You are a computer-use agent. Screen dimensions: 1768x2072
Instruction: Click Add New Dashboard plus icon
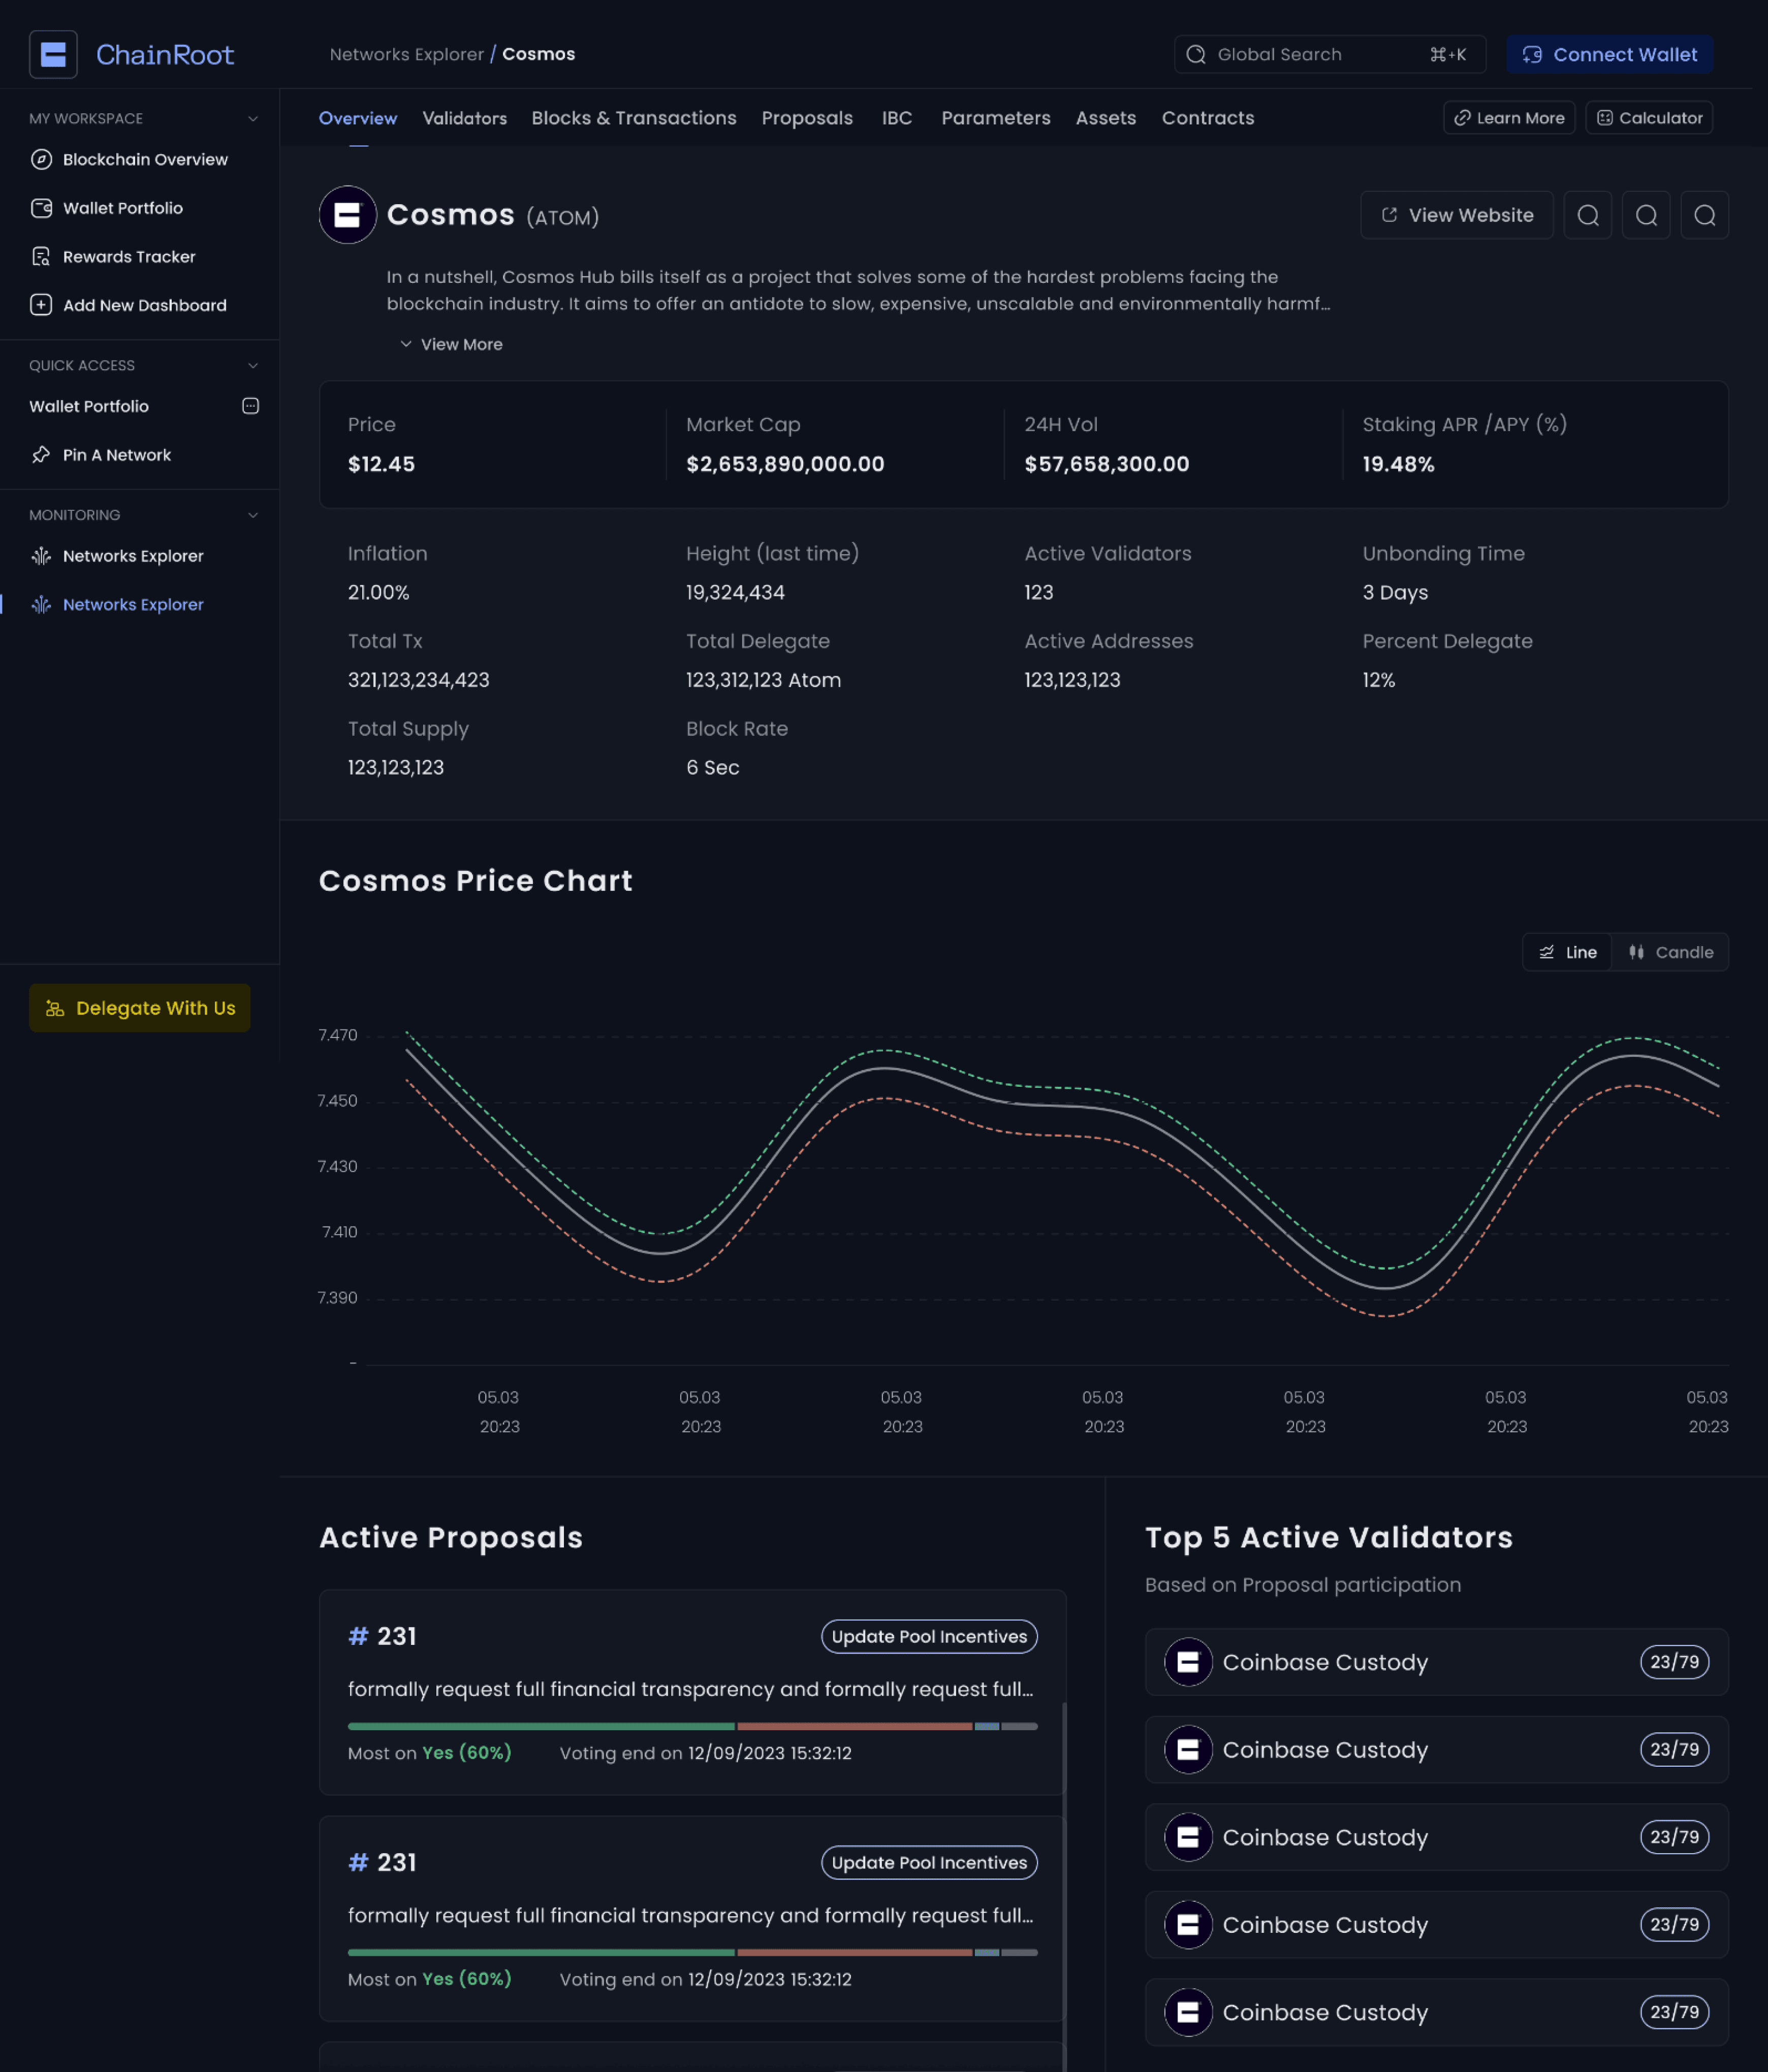41,305
